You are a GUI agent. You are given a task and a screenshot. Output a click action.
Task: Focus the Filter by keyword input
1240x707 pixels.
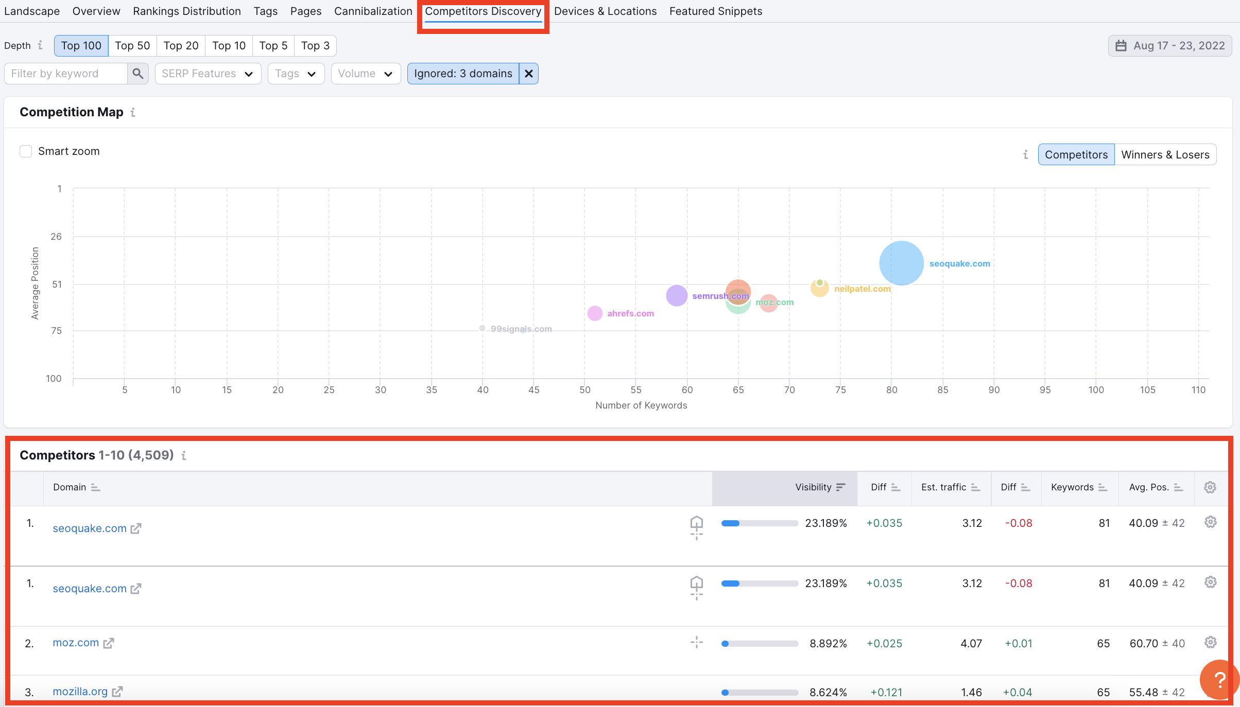[66, 74]
